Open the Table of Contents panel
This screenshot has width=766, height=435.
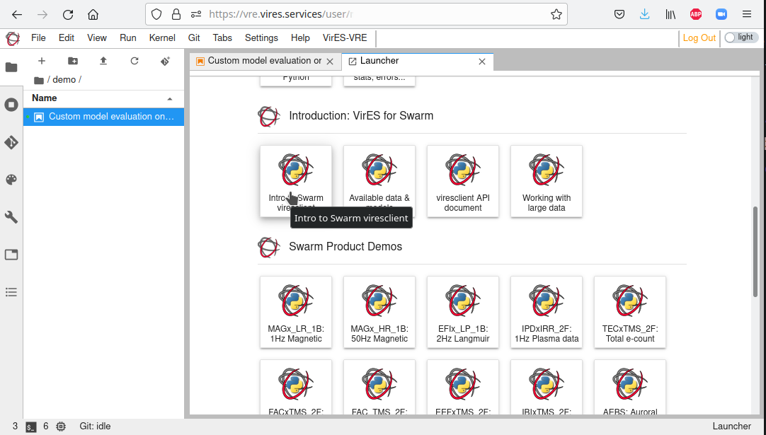click(x=11, y=292)
